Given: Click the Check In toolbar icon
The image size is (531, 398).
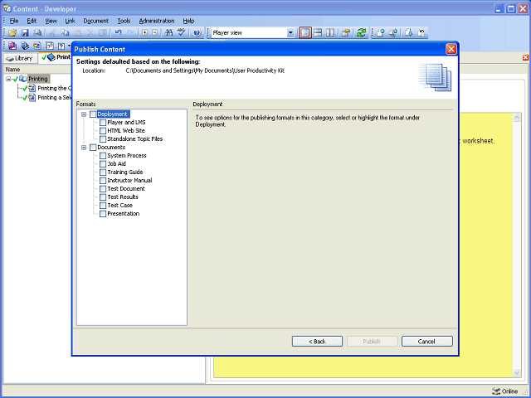Looking at the screenshot, I should pyautogui.click(x=381, y=33).
